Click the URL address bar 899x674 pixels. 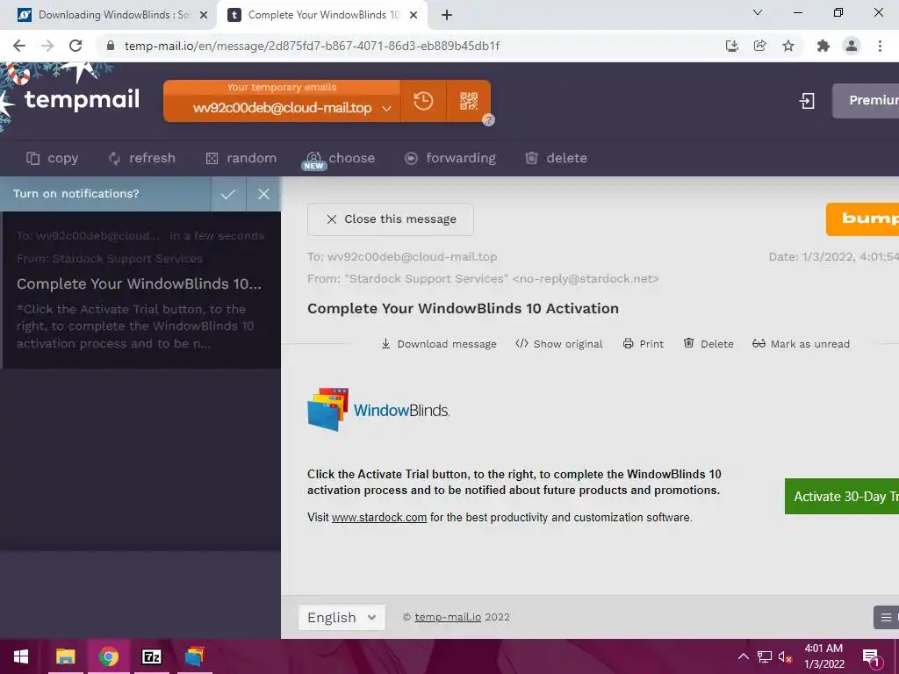click(x=408, y=46)
